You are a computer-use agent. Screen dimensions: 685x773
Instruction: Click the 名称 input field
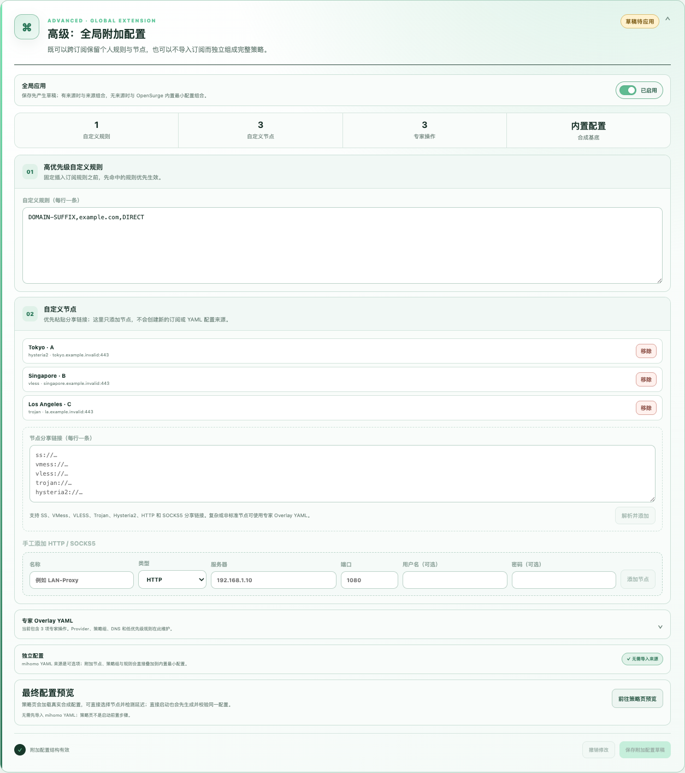pos(81,580)
